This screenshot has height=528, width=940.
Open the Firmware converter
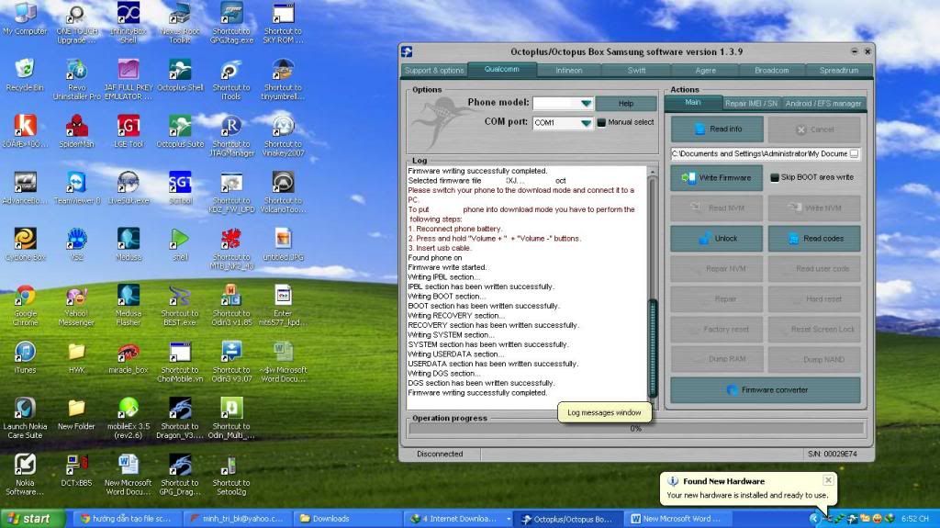click(x=766, y=390)
